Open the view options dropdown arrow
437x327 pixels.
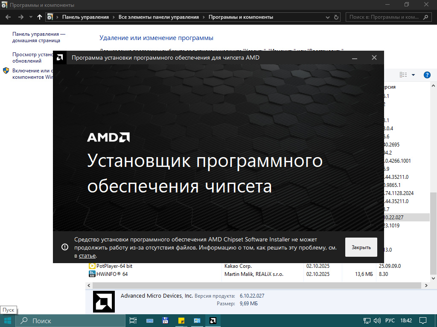pyautogui.click(x=413, y=75)
